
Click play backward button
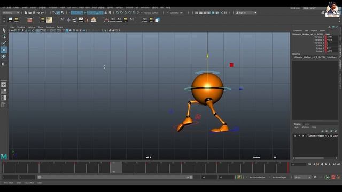(322, 164)
